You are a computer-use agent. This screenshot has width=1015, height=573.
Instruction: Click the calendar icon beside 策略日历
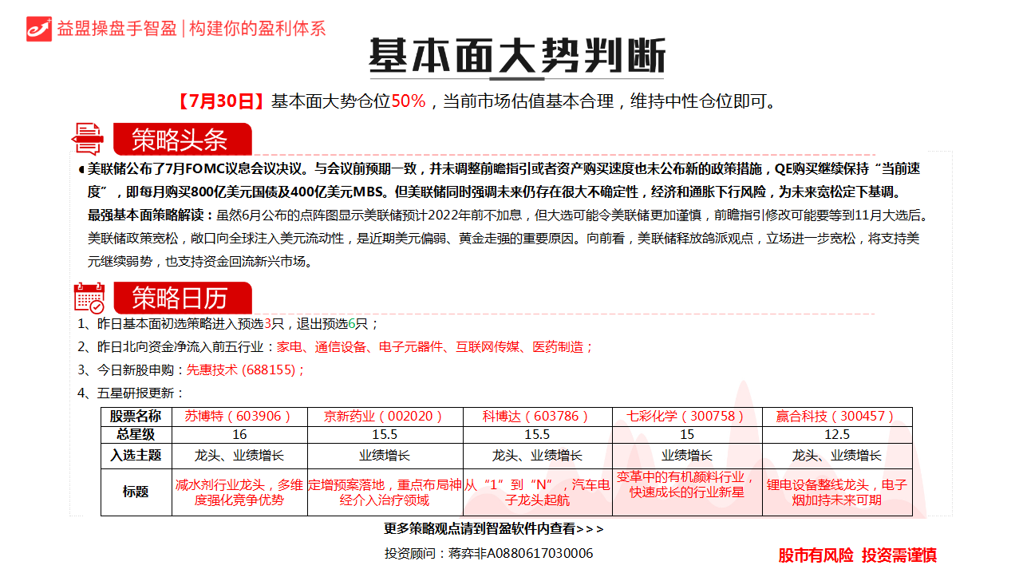tap(89, 298)
